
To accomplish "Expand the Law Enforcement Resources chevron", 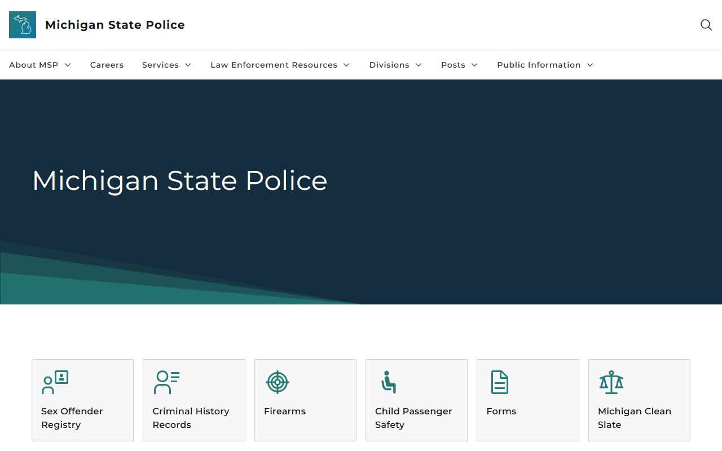I will pyautogui.click(x=346, y=65).
